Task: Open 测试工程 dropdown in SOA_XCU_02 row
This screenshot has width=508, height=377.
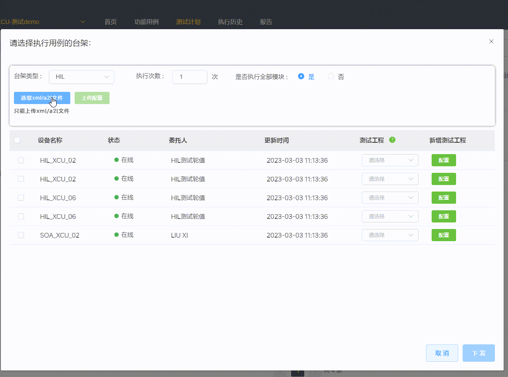Action: 390,235
